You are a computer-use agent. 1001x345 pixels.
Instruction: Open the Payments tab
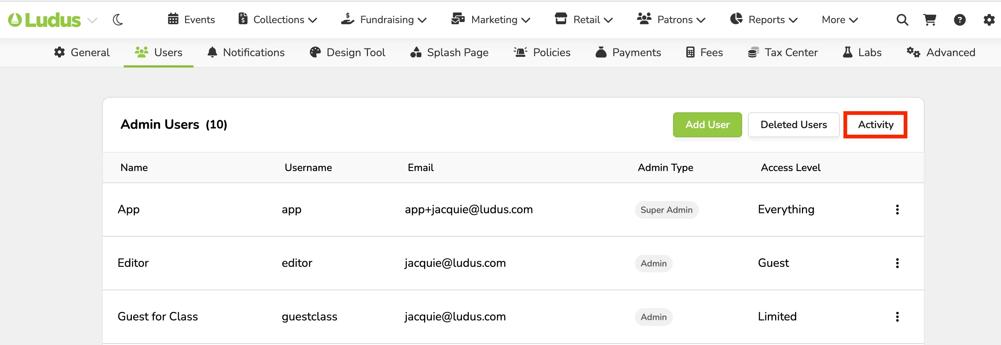click(x=628, y=52)
